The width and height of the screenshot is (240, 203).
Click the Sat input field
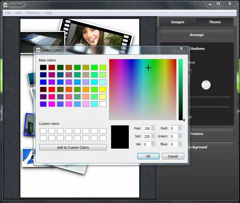[147, 136]
